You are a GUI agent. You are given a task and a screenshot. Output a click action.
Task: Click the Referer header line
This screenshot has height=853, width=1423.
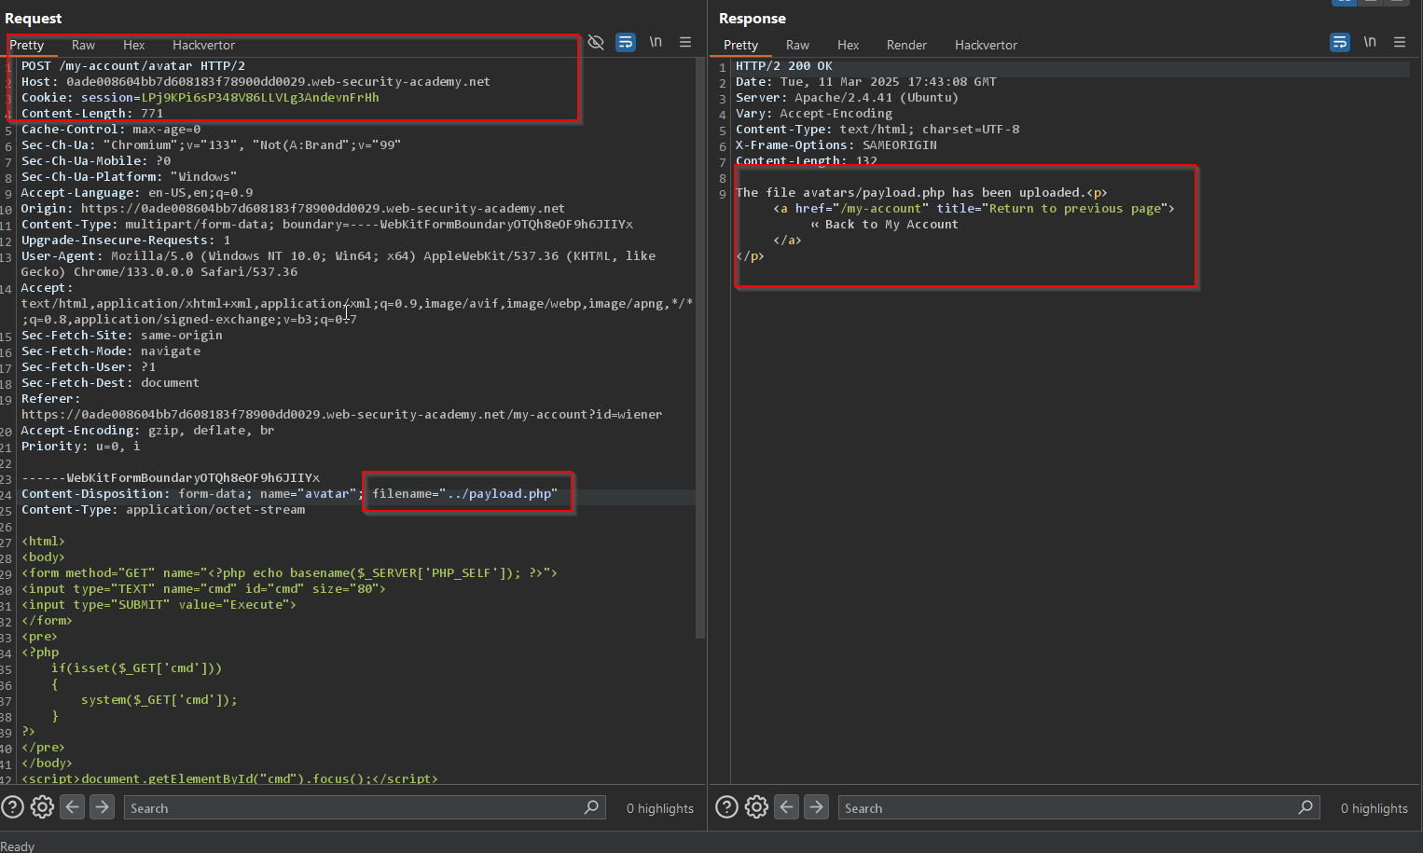point(341,407)
